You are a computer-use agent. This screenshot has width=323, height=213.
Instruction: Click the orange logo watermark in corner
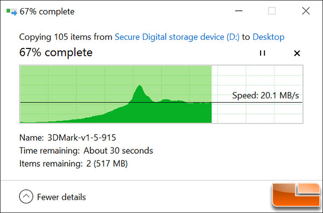296,195
